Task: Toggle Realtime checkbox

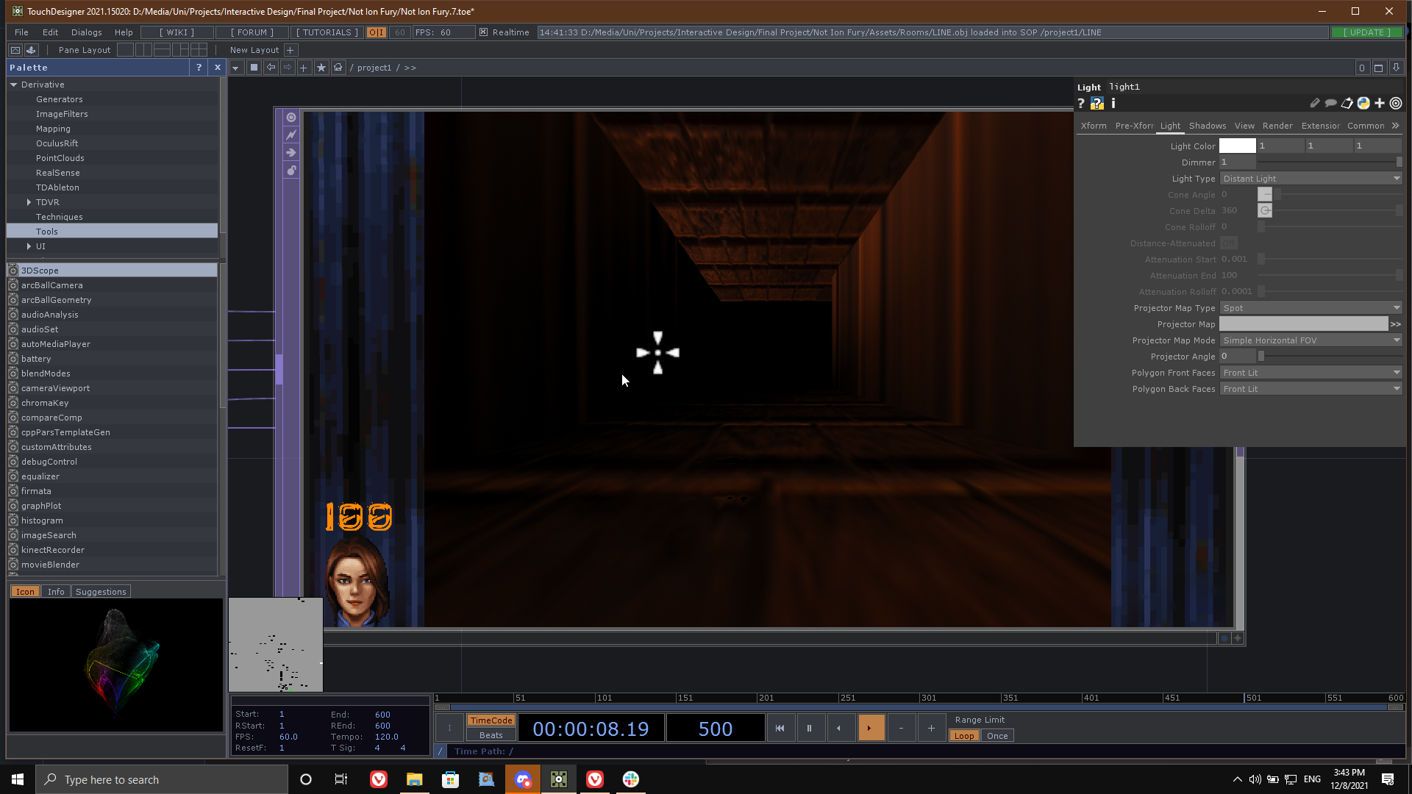Action: 483,32
